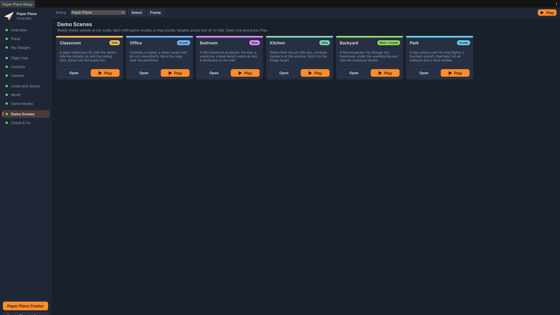Open the Backyard demo scene
Image resolution: width=560 pixels, height=315 pixels.
[x=354, y=73]
